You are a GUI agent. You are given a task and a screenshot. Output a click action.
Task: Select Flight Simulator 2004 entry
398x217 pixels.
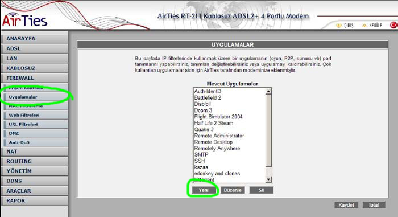pyautogui.click(x=229, y=117)
